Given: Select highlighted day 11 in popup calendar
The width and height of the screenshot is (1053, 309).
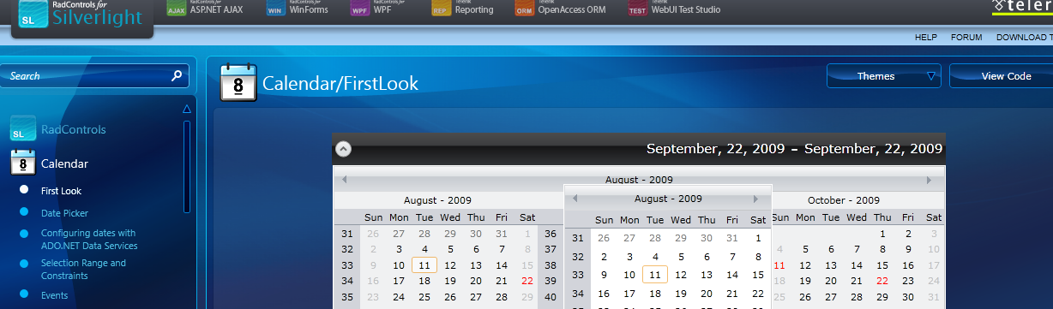Looking at the screenshot, I should (x=655, y=275).
